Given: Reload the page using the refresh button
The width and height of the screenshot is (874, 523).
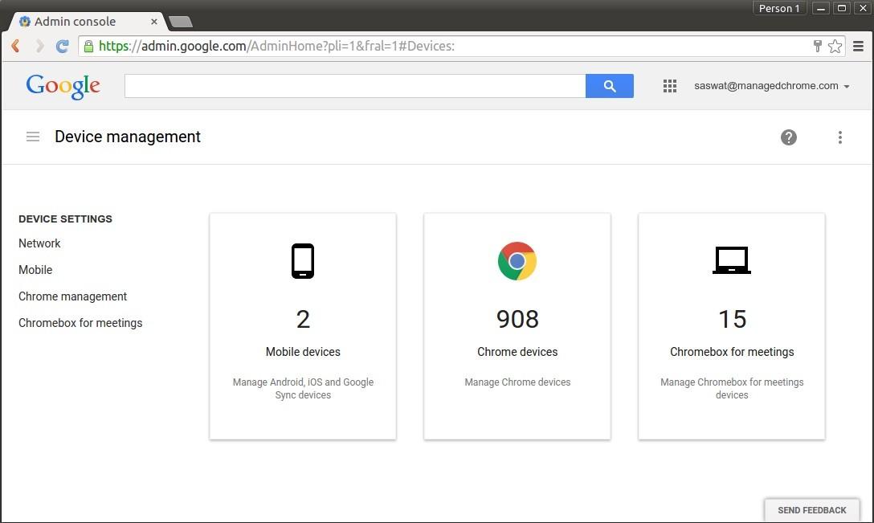Looking at the screenshot, I should pyautogui.click(x=62, y=47).
